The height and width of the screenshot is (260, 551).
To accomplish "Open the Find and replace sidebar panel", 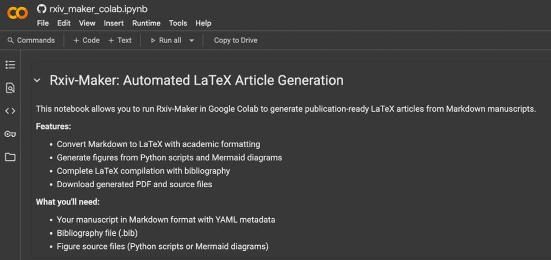I will tap(10, 88).
